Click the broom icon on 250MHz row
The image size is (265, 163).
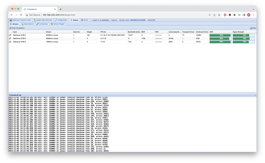tap(10, 35)
